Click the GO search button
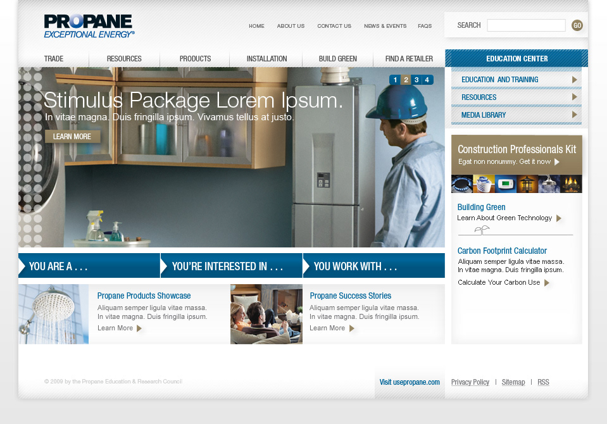 point(577,25)
